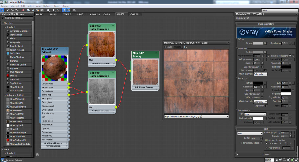This screenshot has height=162, width=299.
Task: Click Put Material to Scene icon
Action: coord(12,10)
